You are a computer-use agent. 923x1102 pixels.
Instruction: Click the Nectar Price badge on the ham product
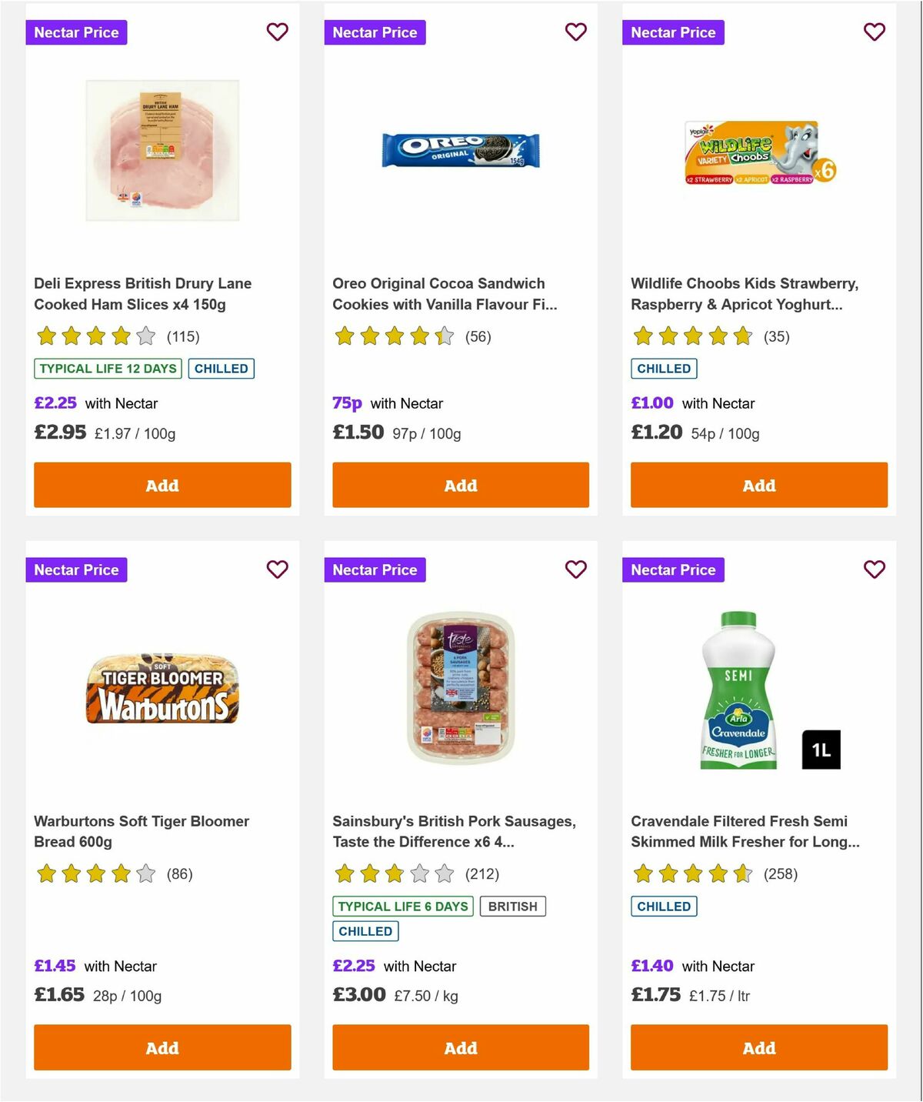coord(76,32)
